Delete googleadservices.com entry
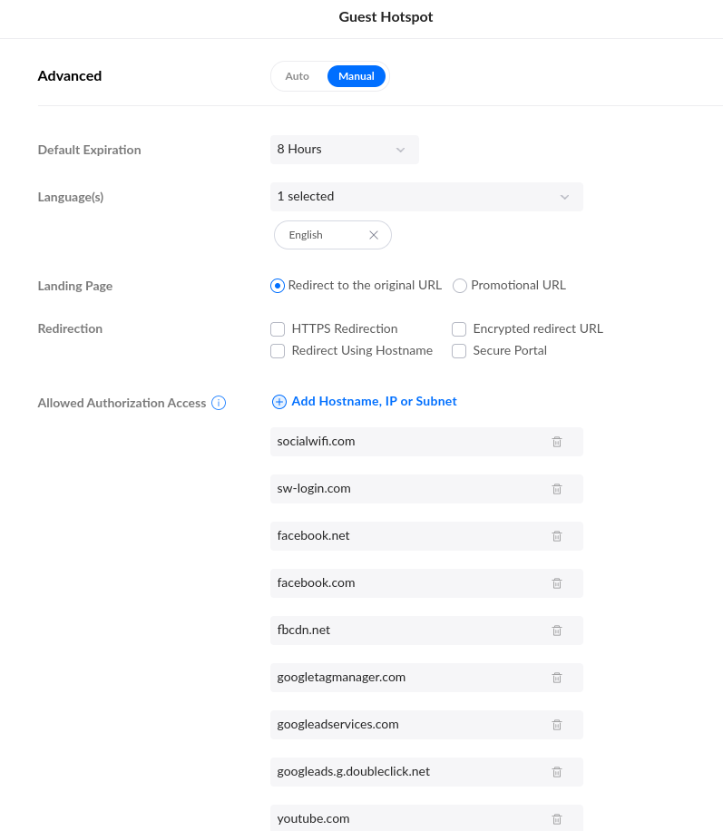Screen dimensions: 723x831 click(557, 725)
